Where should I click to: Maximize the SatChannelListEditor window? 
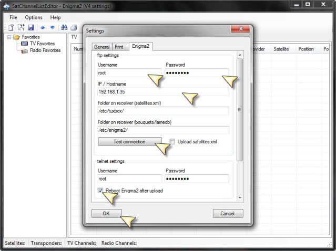coord(308,5)
